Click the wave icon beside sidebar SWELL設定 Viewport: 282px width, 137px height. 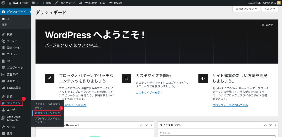3,88
